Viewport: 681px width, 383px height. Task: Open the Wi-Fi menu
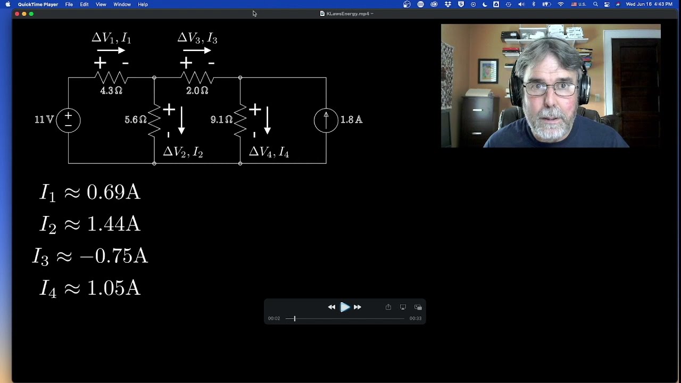click(x=561, y=4)
